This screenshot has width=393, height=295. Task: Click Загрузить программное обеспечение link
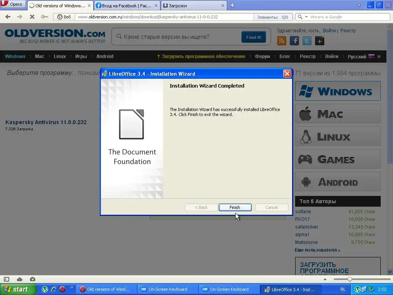(201, 56)
